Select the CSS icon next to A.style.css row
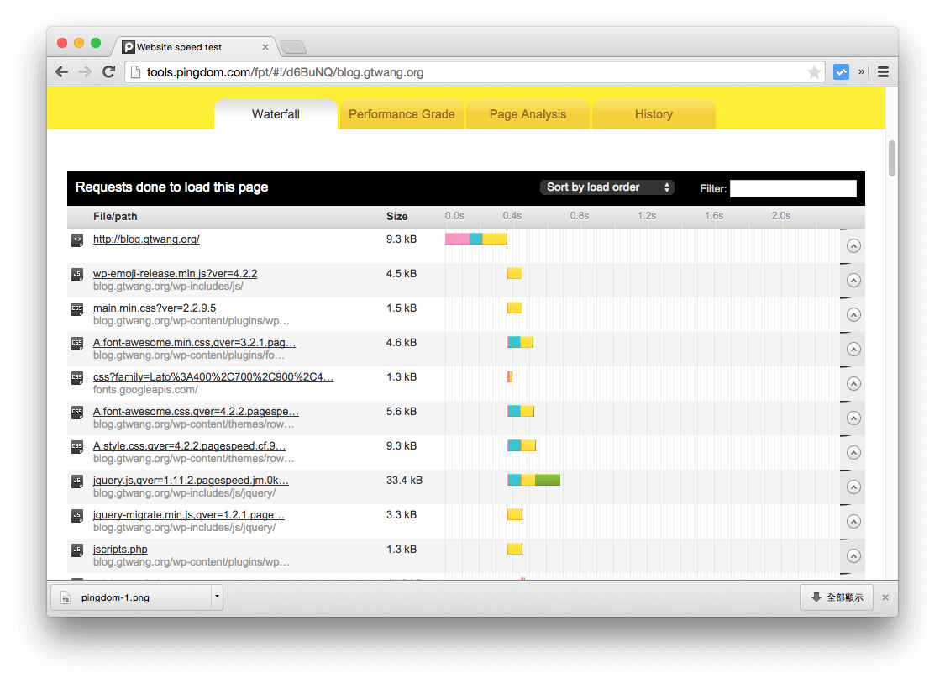This screenshot has width=945, height=684. pyautogui.click(x=76, y=446)
